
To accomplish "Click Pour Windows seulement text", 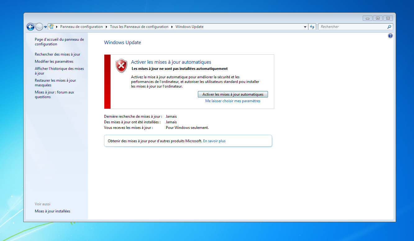I will point(187,128).
